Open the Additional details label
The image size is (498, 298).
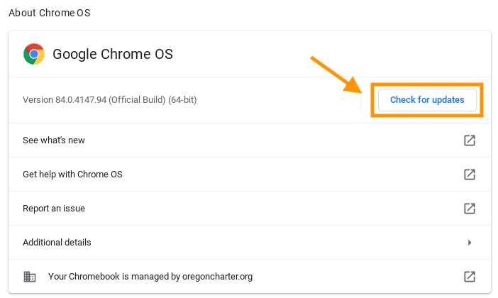point(57,243)
